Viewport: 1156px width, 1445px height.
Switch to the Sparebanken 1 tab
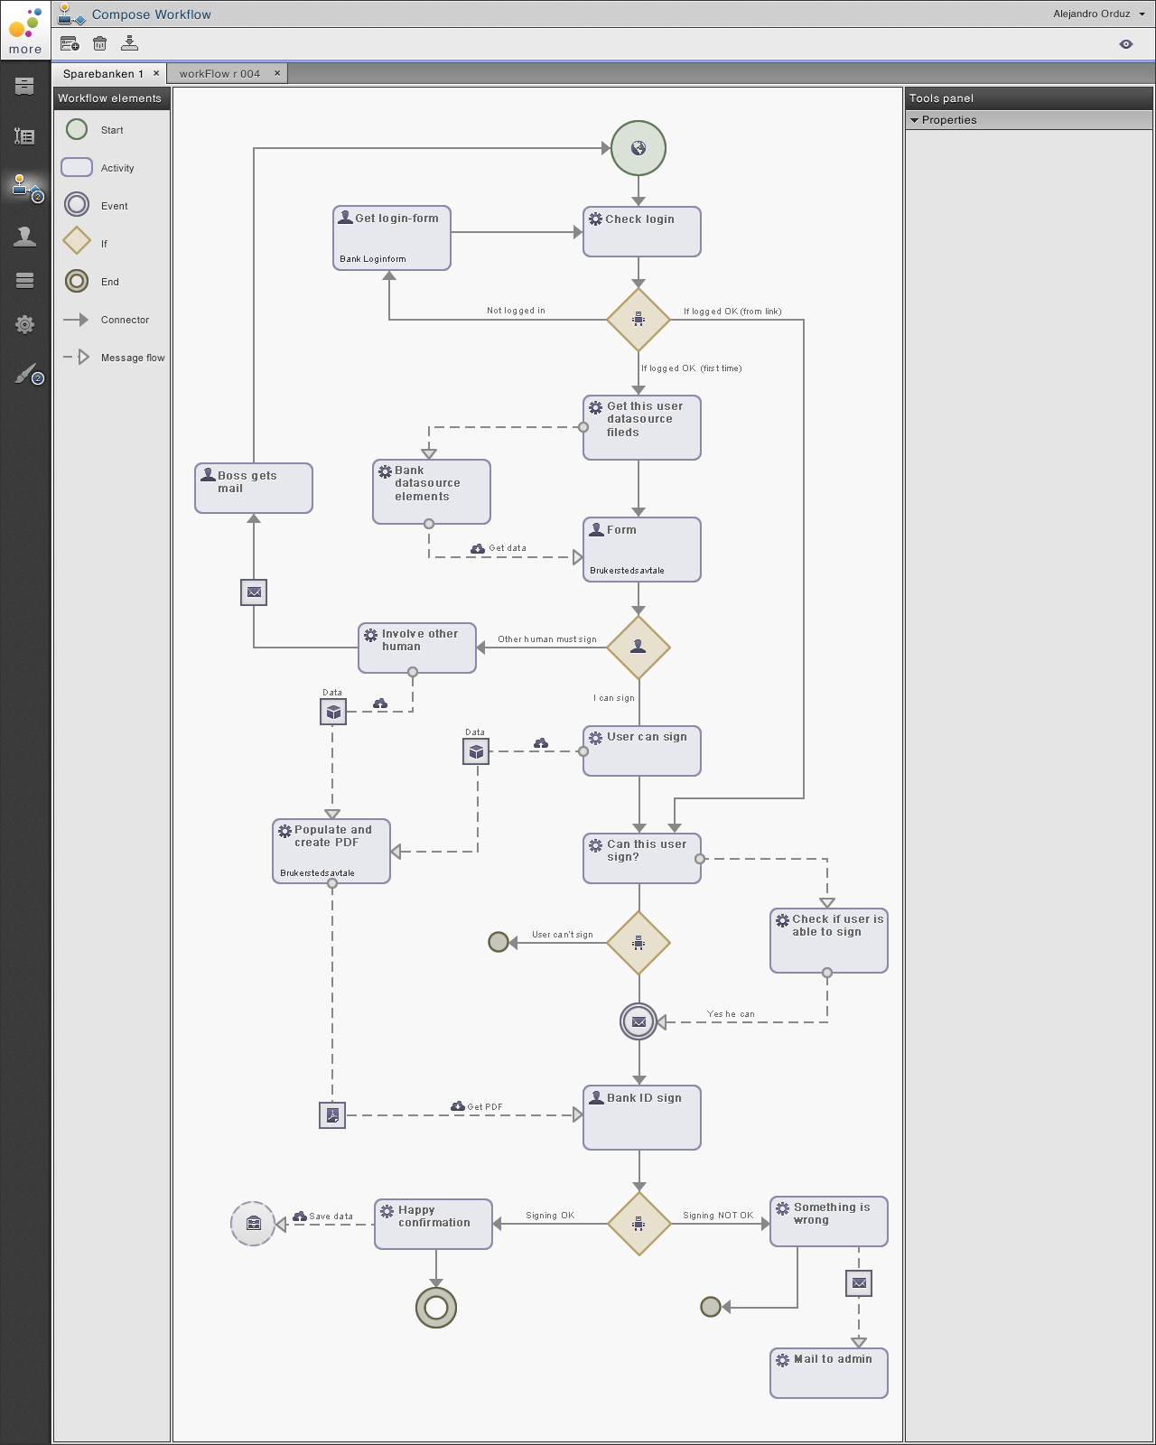(103, 74)
